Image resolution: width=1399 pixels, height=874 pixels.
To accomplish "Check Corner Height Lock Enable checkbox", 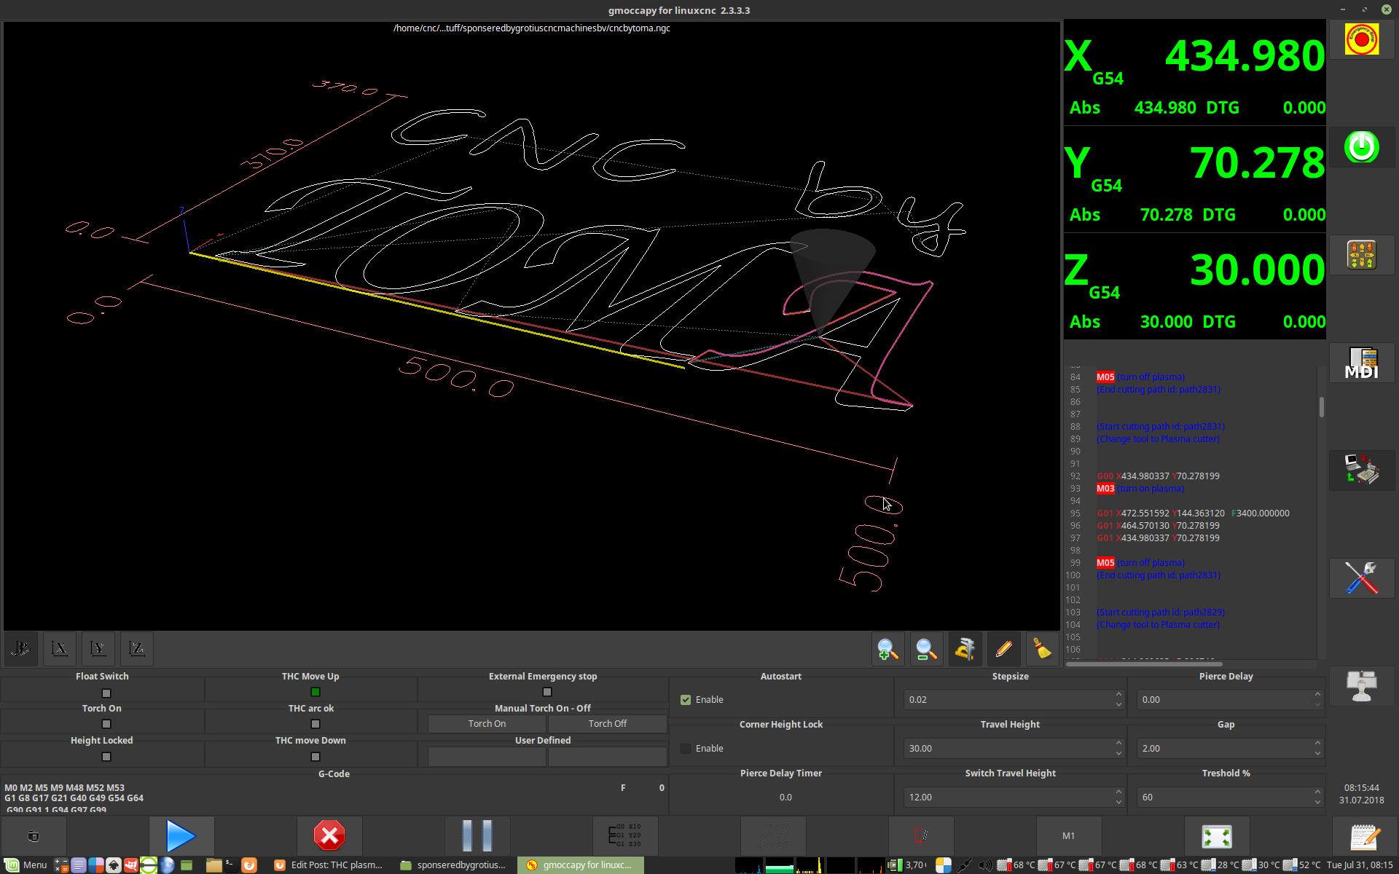I will [x=686, y=748].
